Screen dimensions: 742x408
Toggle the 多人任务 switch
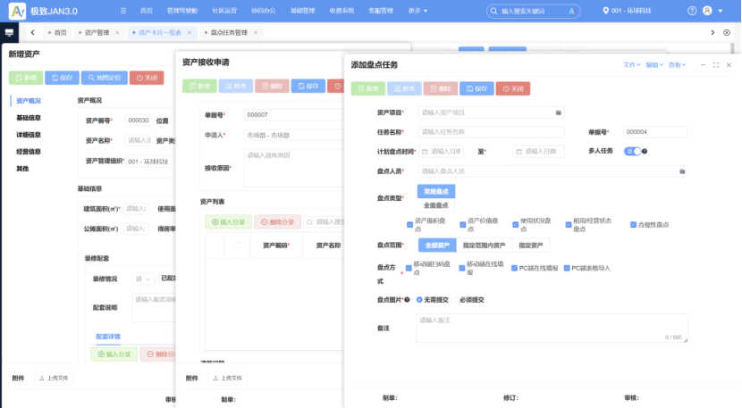coord(632,151)
